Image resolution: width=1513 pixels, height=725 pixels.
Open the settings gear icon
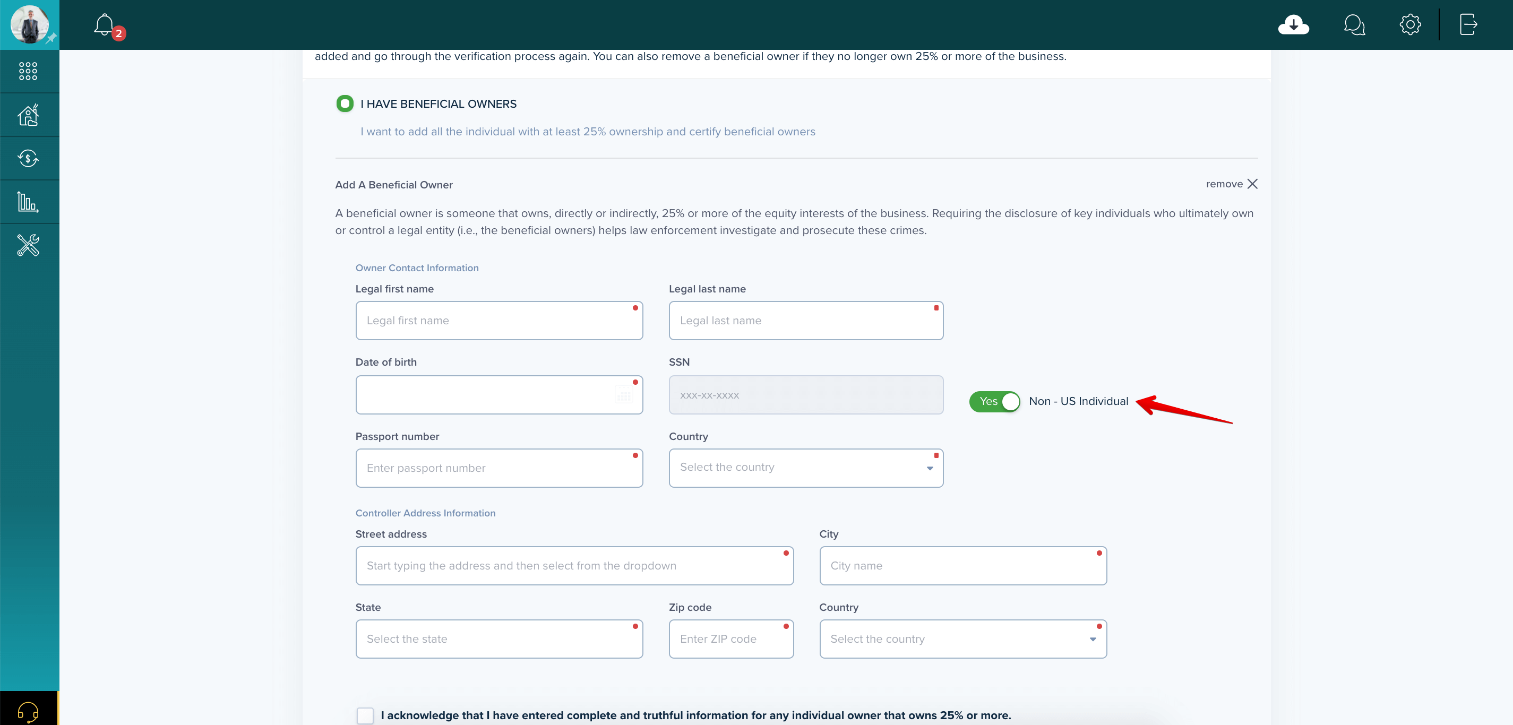click(1409, 24)
